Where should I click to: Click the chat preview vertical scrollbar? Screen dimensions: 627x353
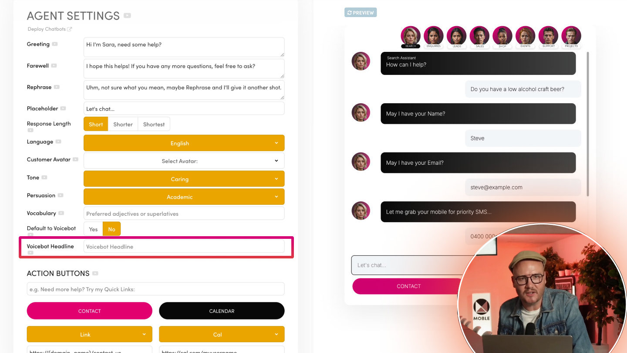pyautogui.click(x=588, y=124)
